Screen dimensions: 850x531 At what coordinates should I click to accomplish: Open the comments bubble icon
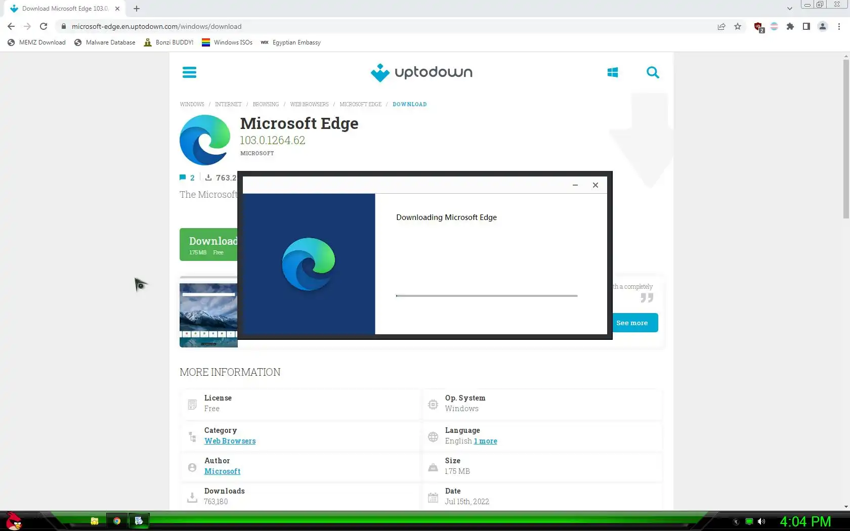[x=183, y=178]
